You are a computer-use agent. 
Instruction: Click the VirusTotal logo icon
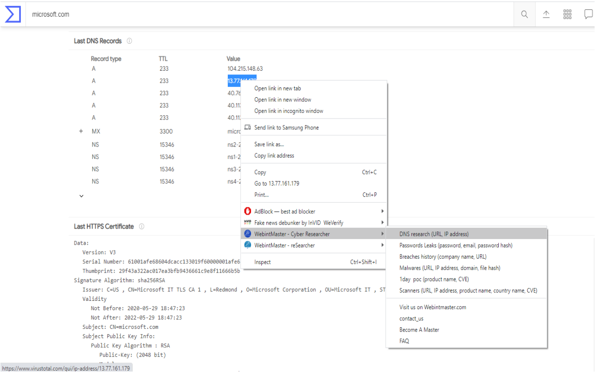click(x=13, y=14)
